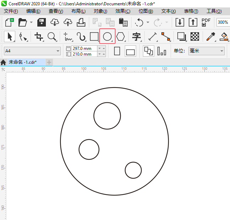Image resolution: width=230 pixels, height=220 pixels.
Task: Set page orientation to portrait
Action: pos(117,51)
